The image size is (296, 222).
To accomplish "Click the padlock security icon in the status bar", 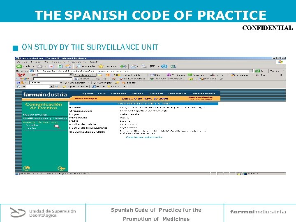I will [x=239, y=173].
